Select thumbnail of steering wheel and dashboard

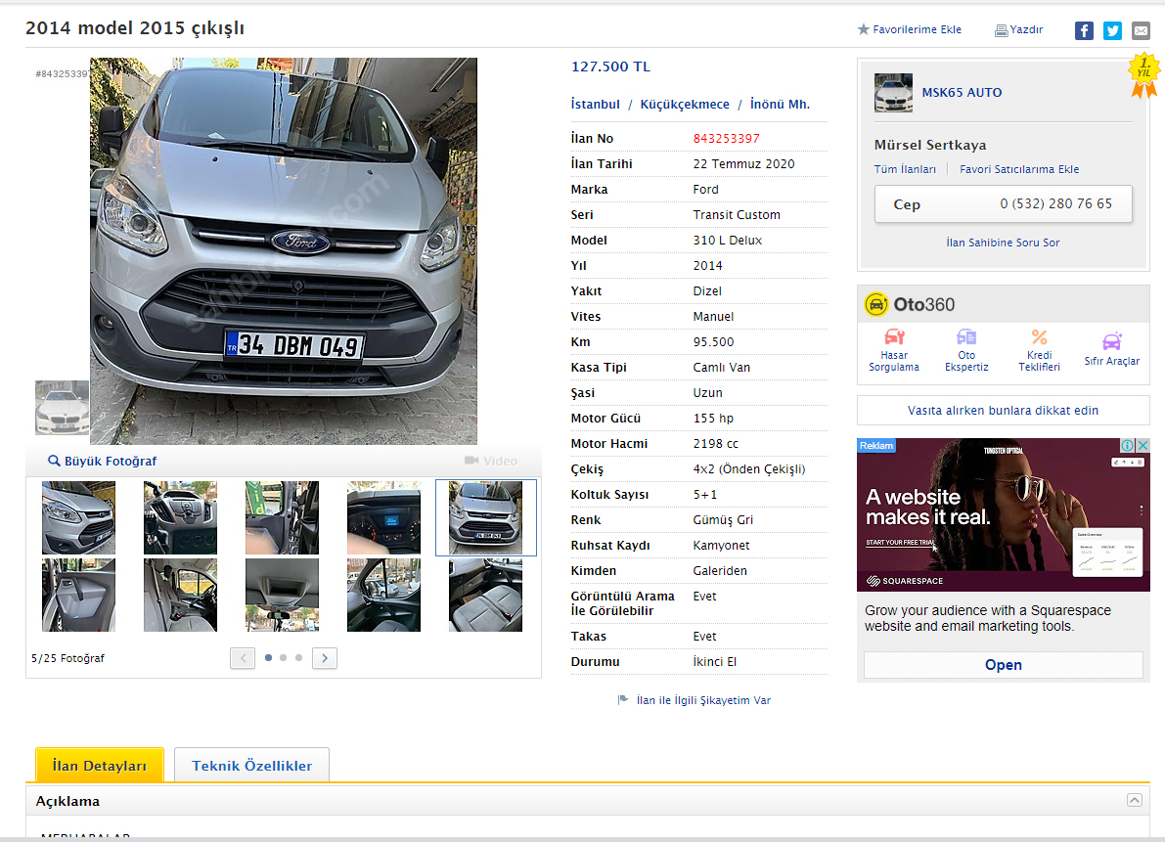[181, 517]
